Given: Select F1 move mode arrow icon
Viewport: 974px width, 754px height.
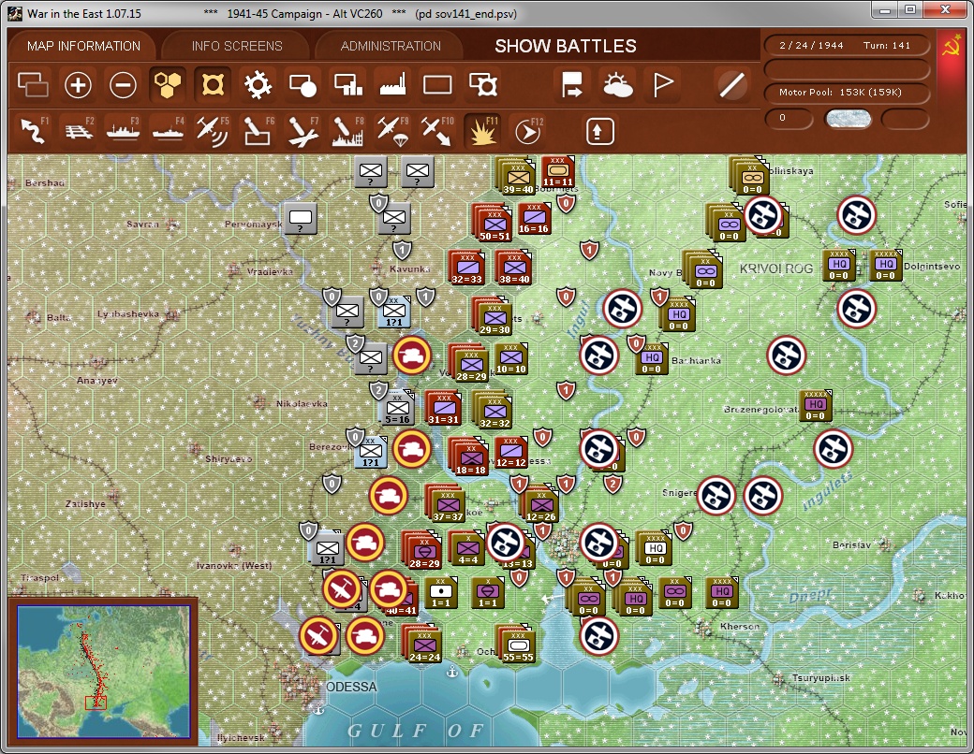Looking at the screenshot, I should 34,131.
